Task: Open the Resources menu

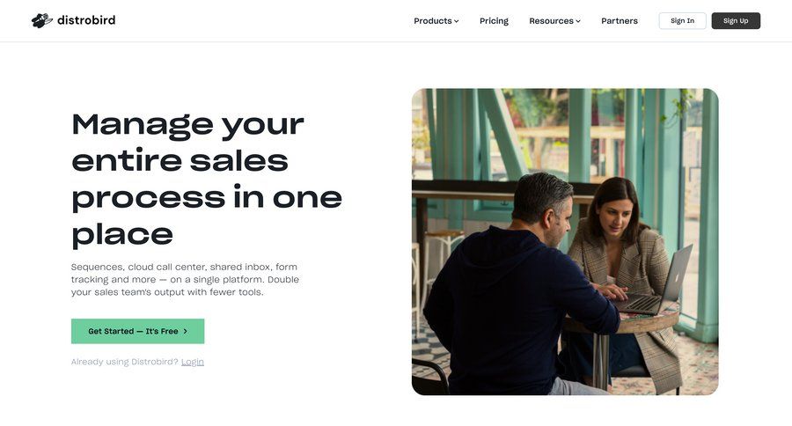Action: coord(554,21)
